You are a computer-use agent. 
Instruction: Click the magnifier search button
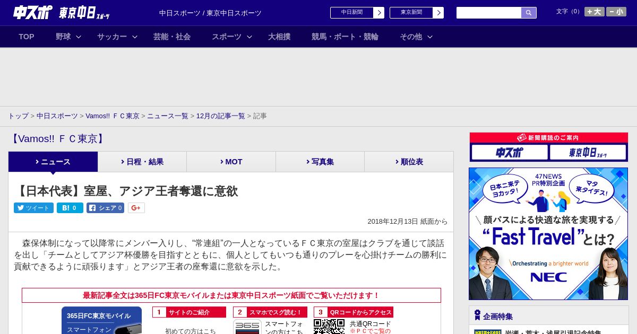[529, 13]
